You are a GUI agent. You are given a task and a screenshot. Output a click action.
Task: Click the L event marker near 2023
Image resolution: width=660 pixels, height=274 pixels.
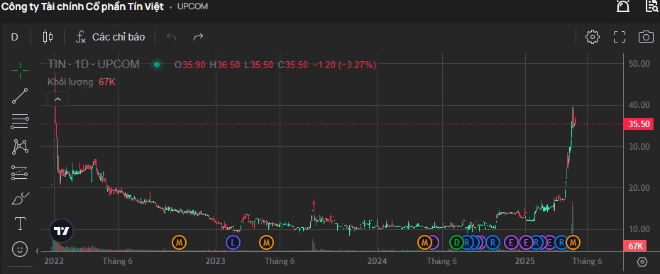pos(233,243)
